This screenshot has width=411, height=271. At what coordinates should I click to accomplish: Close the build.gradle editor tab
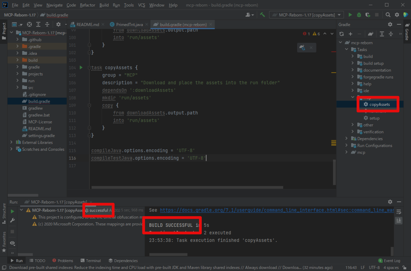211,24
